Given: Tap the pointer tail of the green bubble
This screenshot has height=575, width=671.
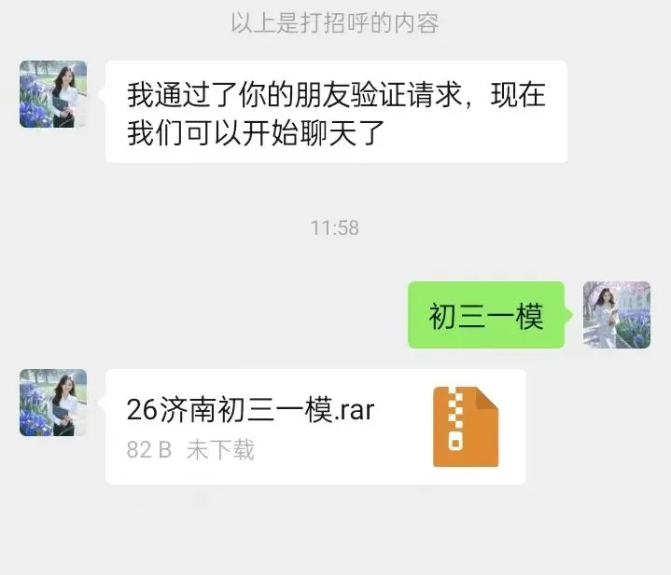Looking at the screenshot, I should coord(568,315).
